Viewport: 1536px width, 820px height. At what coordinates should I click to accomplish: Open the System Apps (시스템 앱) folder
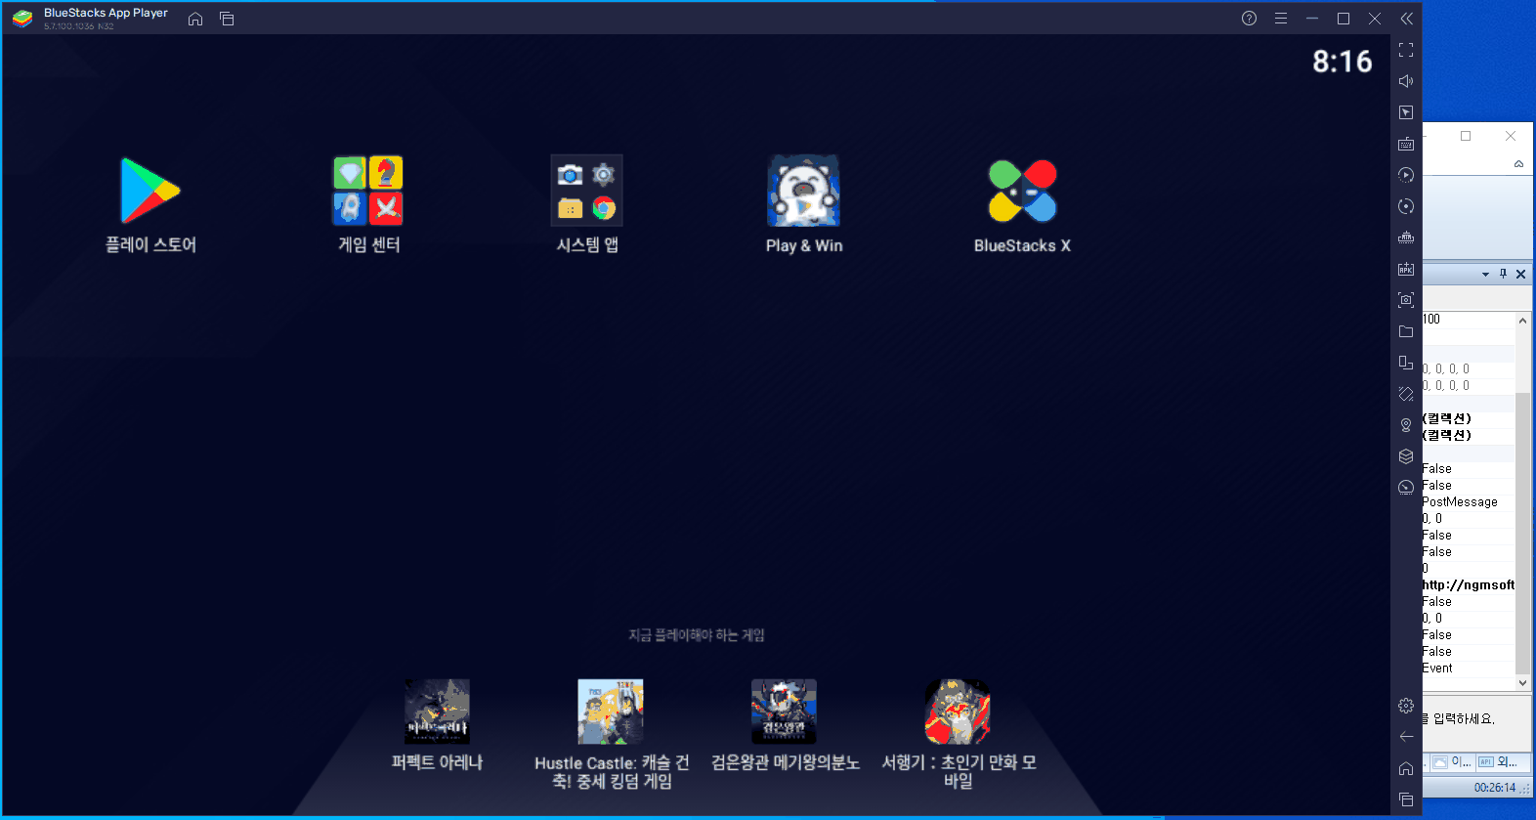(x=586, y=191)
